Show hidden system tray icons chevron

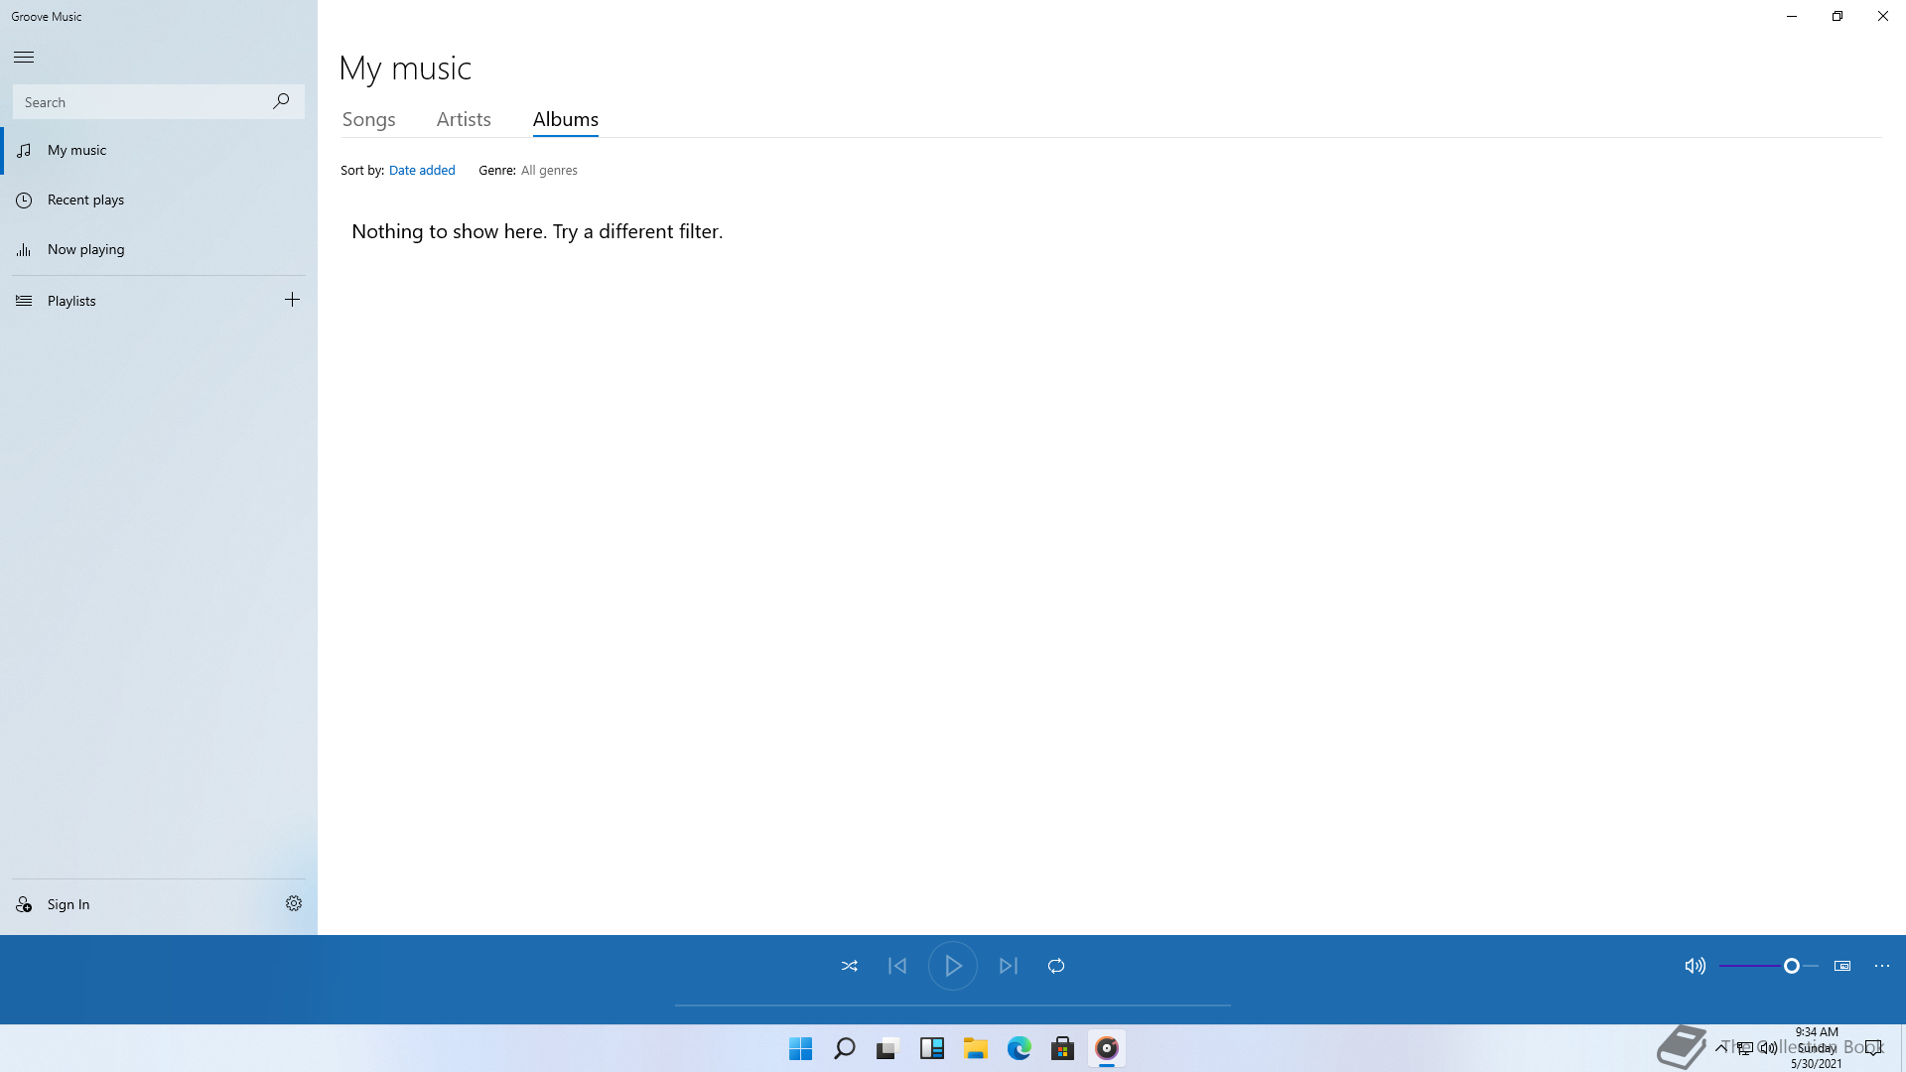tap(1720, 1047)
